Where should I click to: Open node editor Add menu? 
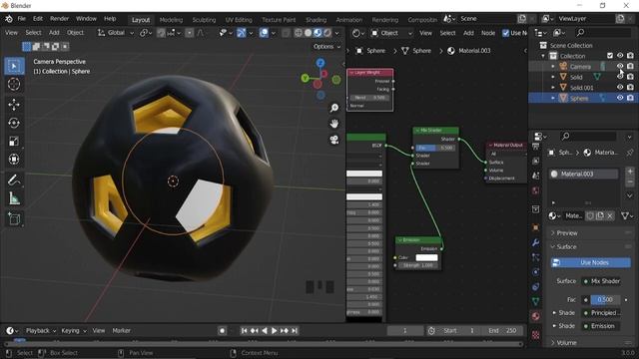[x=468, y=33]
